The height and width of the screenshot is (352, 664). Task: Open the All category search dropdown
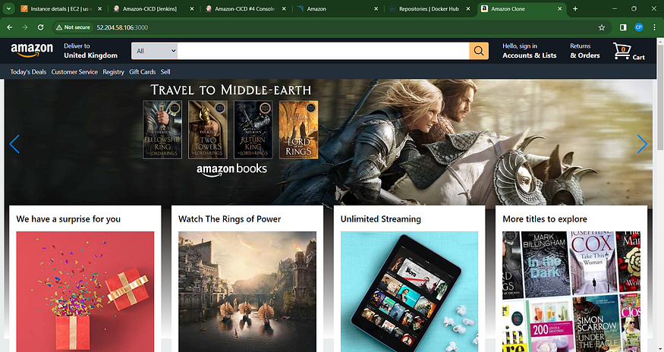pyautogui.click(x=155, y=51)
